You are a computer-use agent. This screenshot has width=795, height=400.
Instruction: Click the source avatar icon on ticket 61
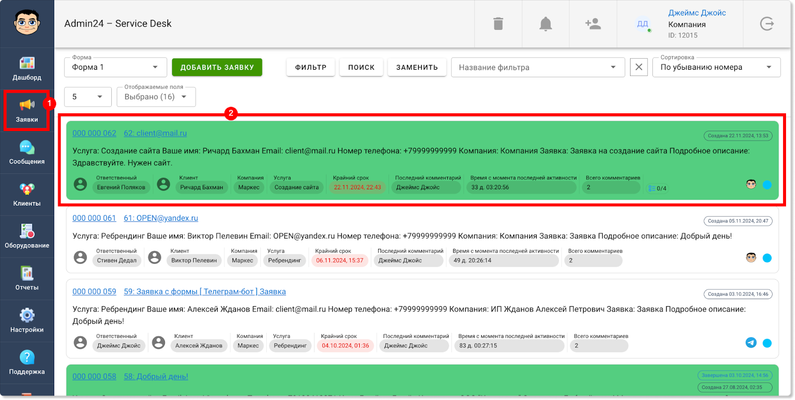(x=751, y=257)
